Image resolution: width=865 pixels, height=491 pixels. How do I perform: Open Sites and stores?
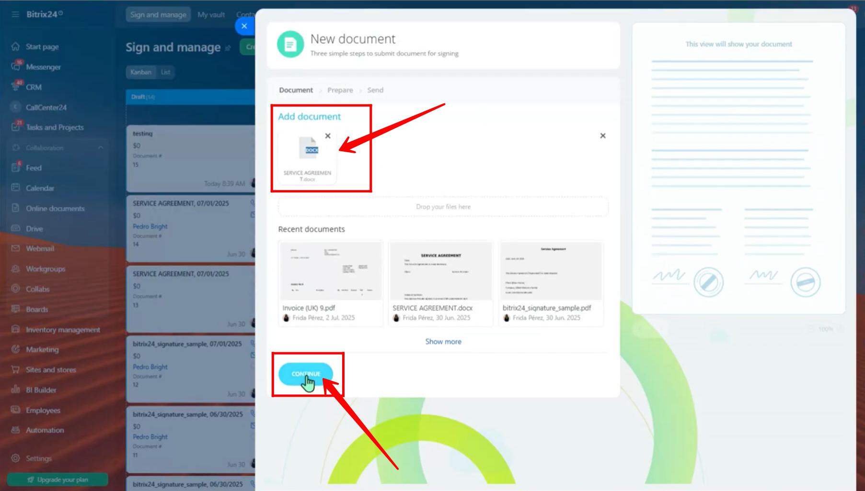tap(51, 370)
